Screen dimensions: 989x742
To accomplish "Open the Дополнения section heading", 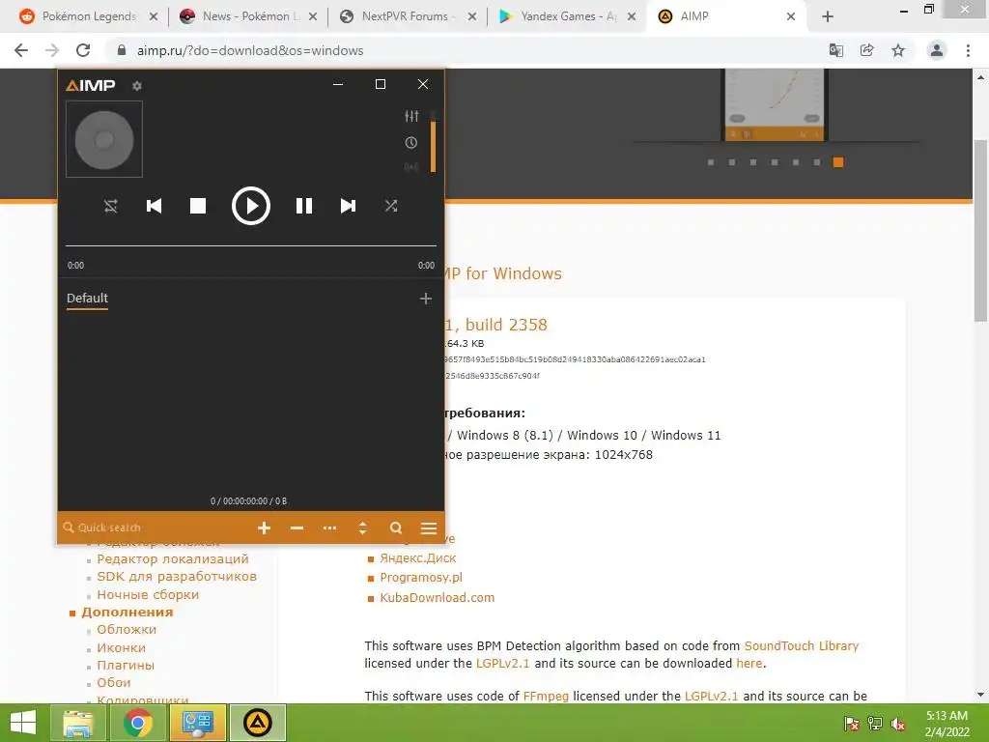I will (127, 612).
